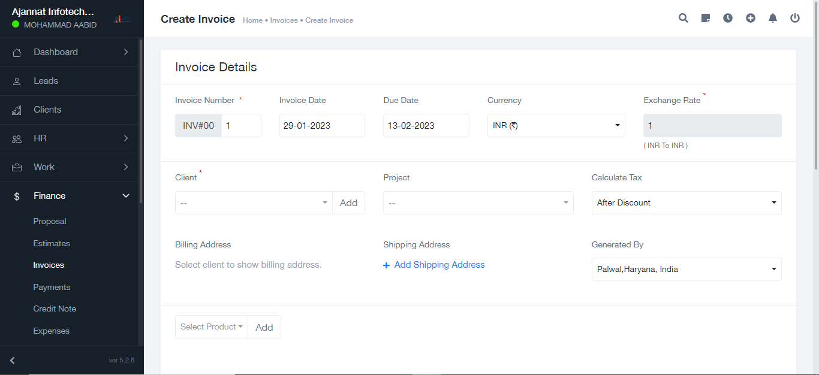Click the company logo in sidebar
Screen dimensions: 819x375
tap(123, 19)
